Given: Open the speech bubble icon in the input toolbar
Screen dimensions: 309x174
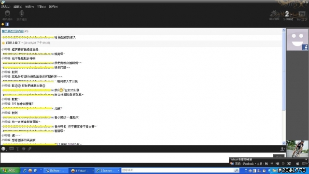Looking at the screenshot, I should [12, 149].
